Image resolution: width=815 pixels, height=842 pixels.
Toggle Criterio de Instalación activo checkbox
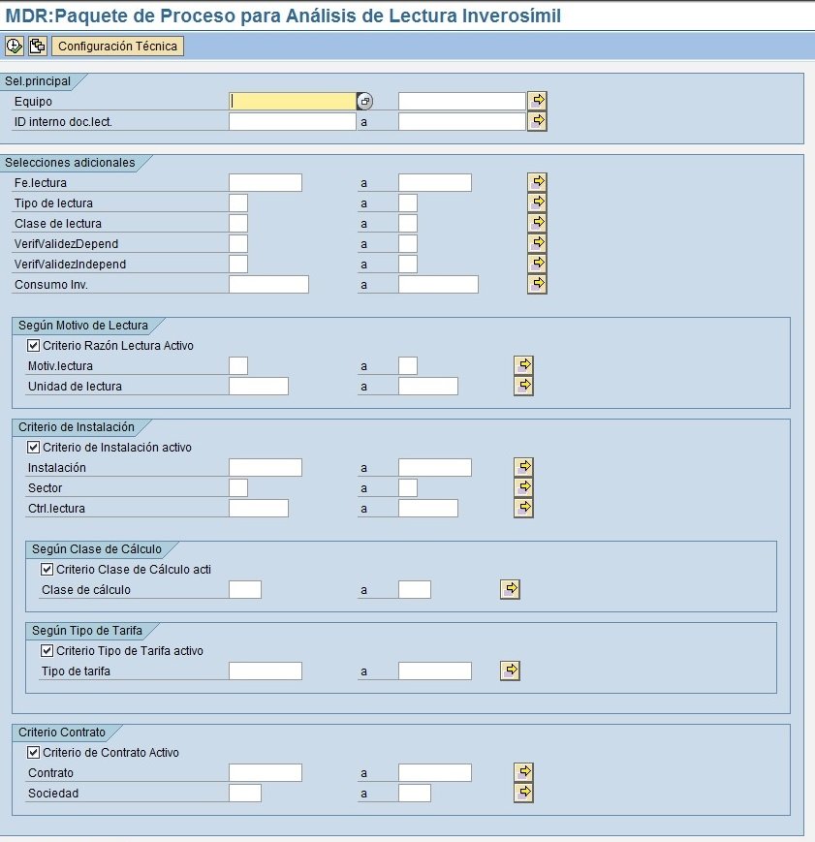(x=34, y=447)
